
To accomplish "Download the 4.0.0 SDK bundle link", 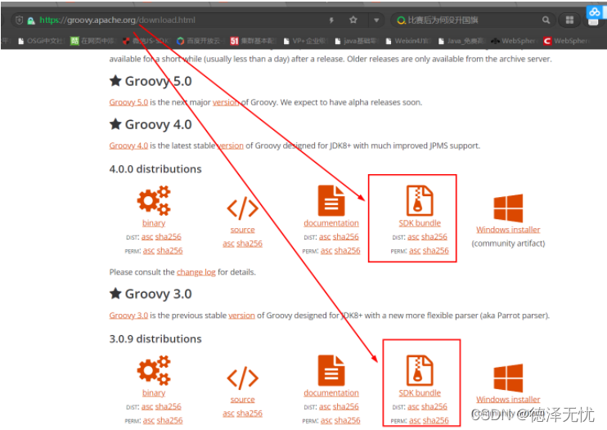I will (x=420, y=223).
